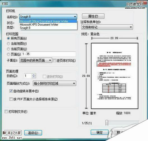Move the preview page slider handle
Image resolution: width=148 pixels, height=141 pixels.
pyautogui.click(x=107, y=123)
